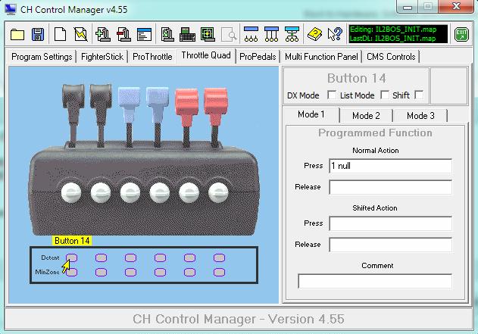
Task: Select first mode icon with blue bar
Action: pyautogui.click(x=251, y=34)
